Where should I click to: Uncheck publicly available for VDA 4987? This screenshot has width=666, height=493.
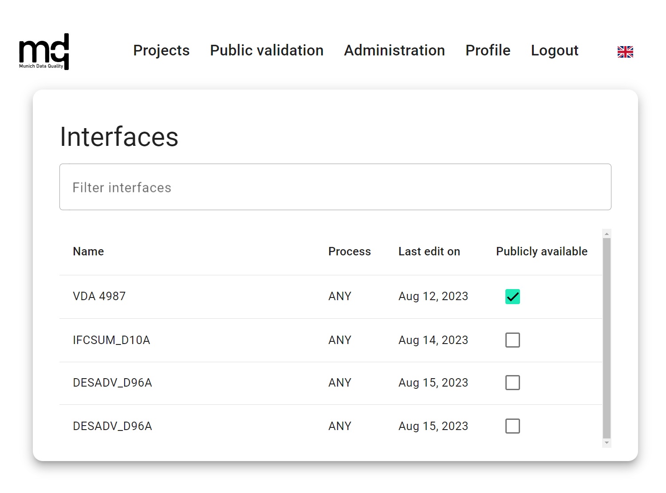tap(512, 297)
